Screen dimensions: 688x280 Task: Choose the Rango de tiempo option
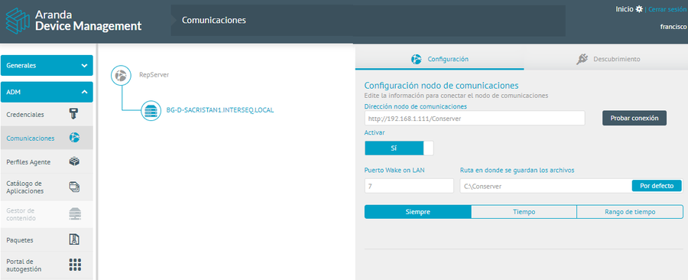[x=630, y=212]
